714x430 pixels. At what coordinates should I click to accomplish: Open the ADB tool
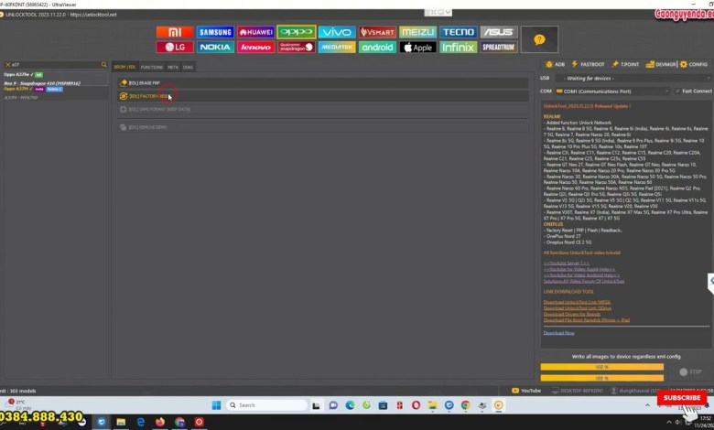(x=555, y=65)
